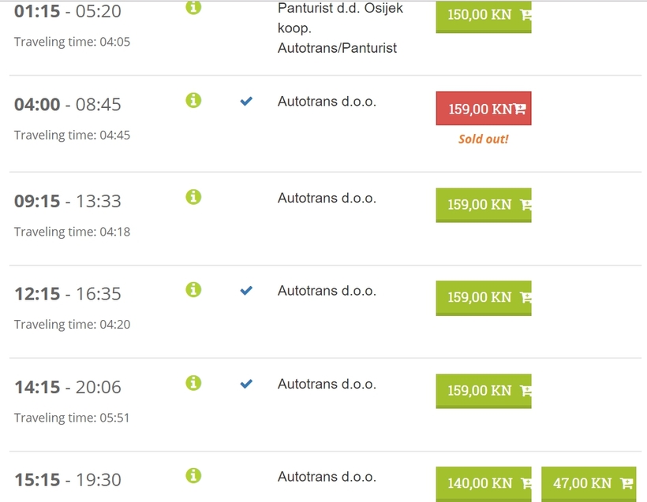Buy 159,00 KN ticket for 12:15 departure
This screenshot has height=502, width=647.
(x=484, y=298)
